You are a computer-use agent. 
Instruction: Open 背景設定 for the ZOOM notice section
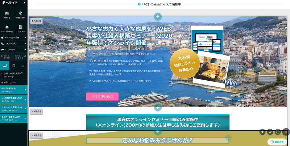pyautogui.click(x=37, y=111)
